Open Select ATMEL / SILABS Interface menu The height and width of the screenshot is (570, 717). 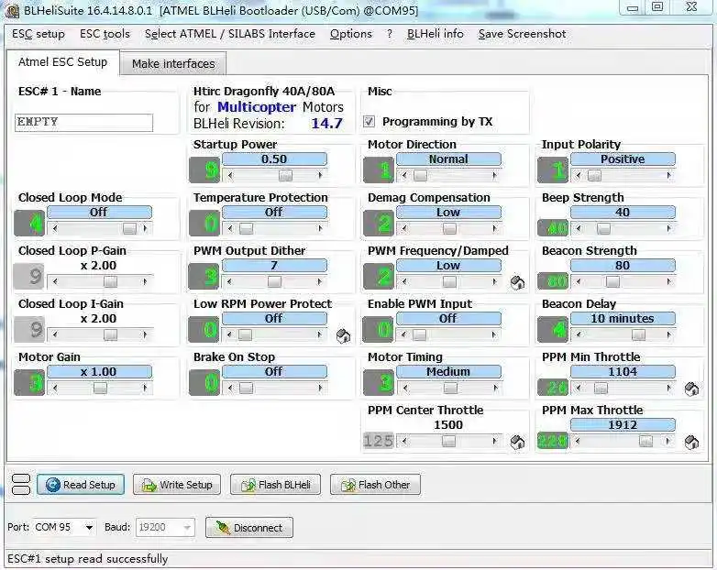coord(230,34)
